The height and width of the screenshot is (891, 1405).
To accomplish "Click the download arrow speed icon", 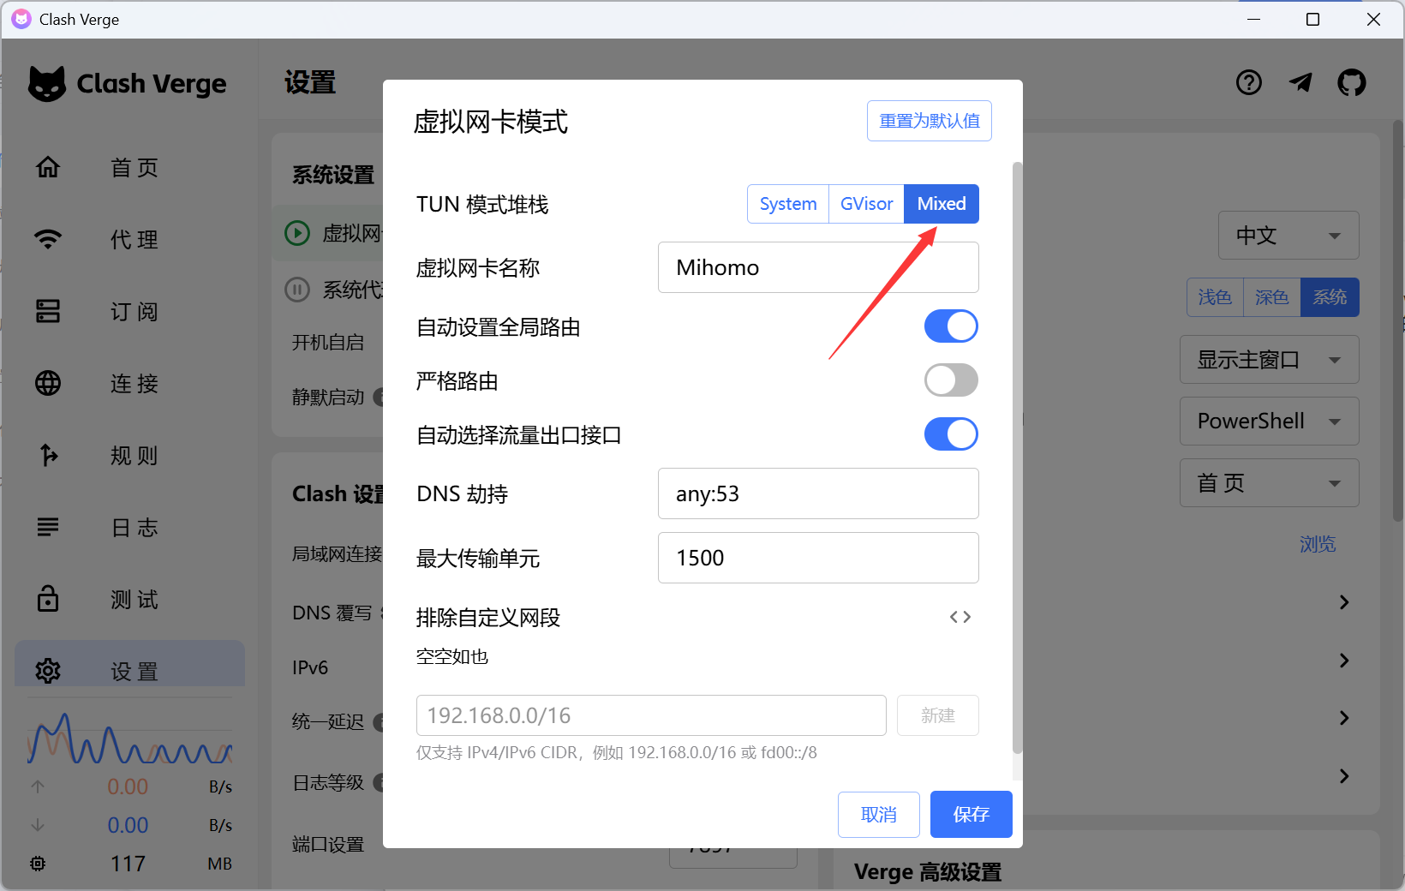I will click(38, 825).
